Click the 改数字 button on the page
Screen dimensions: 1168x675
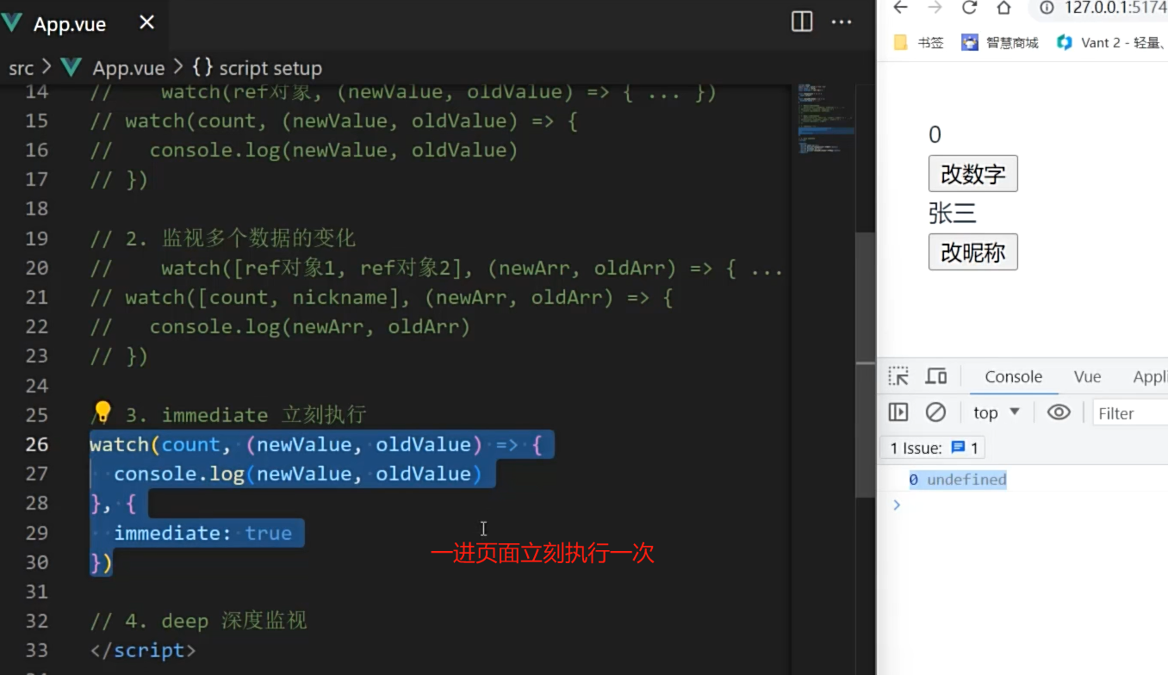pos(972,173)
